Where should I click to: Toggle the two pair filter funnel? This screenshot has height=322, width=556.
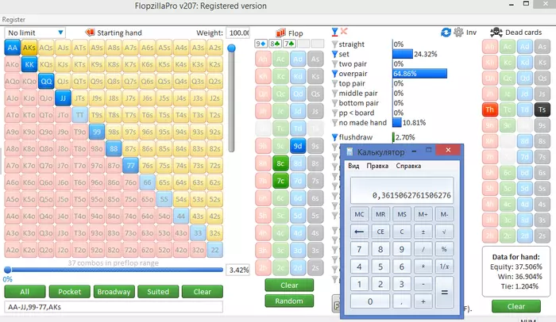pyautogui.click(x=334, y=64)
